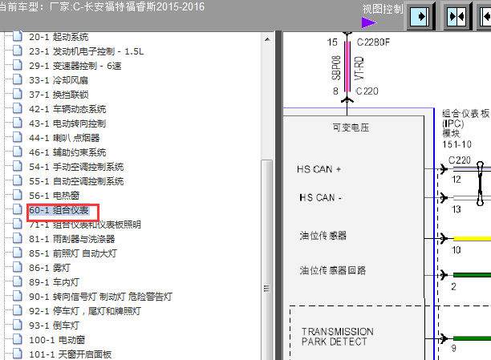Select 43-1 电动转向控制
This screenshot has height=360, width=491.
pyautogui.click(x=67, y=123)
